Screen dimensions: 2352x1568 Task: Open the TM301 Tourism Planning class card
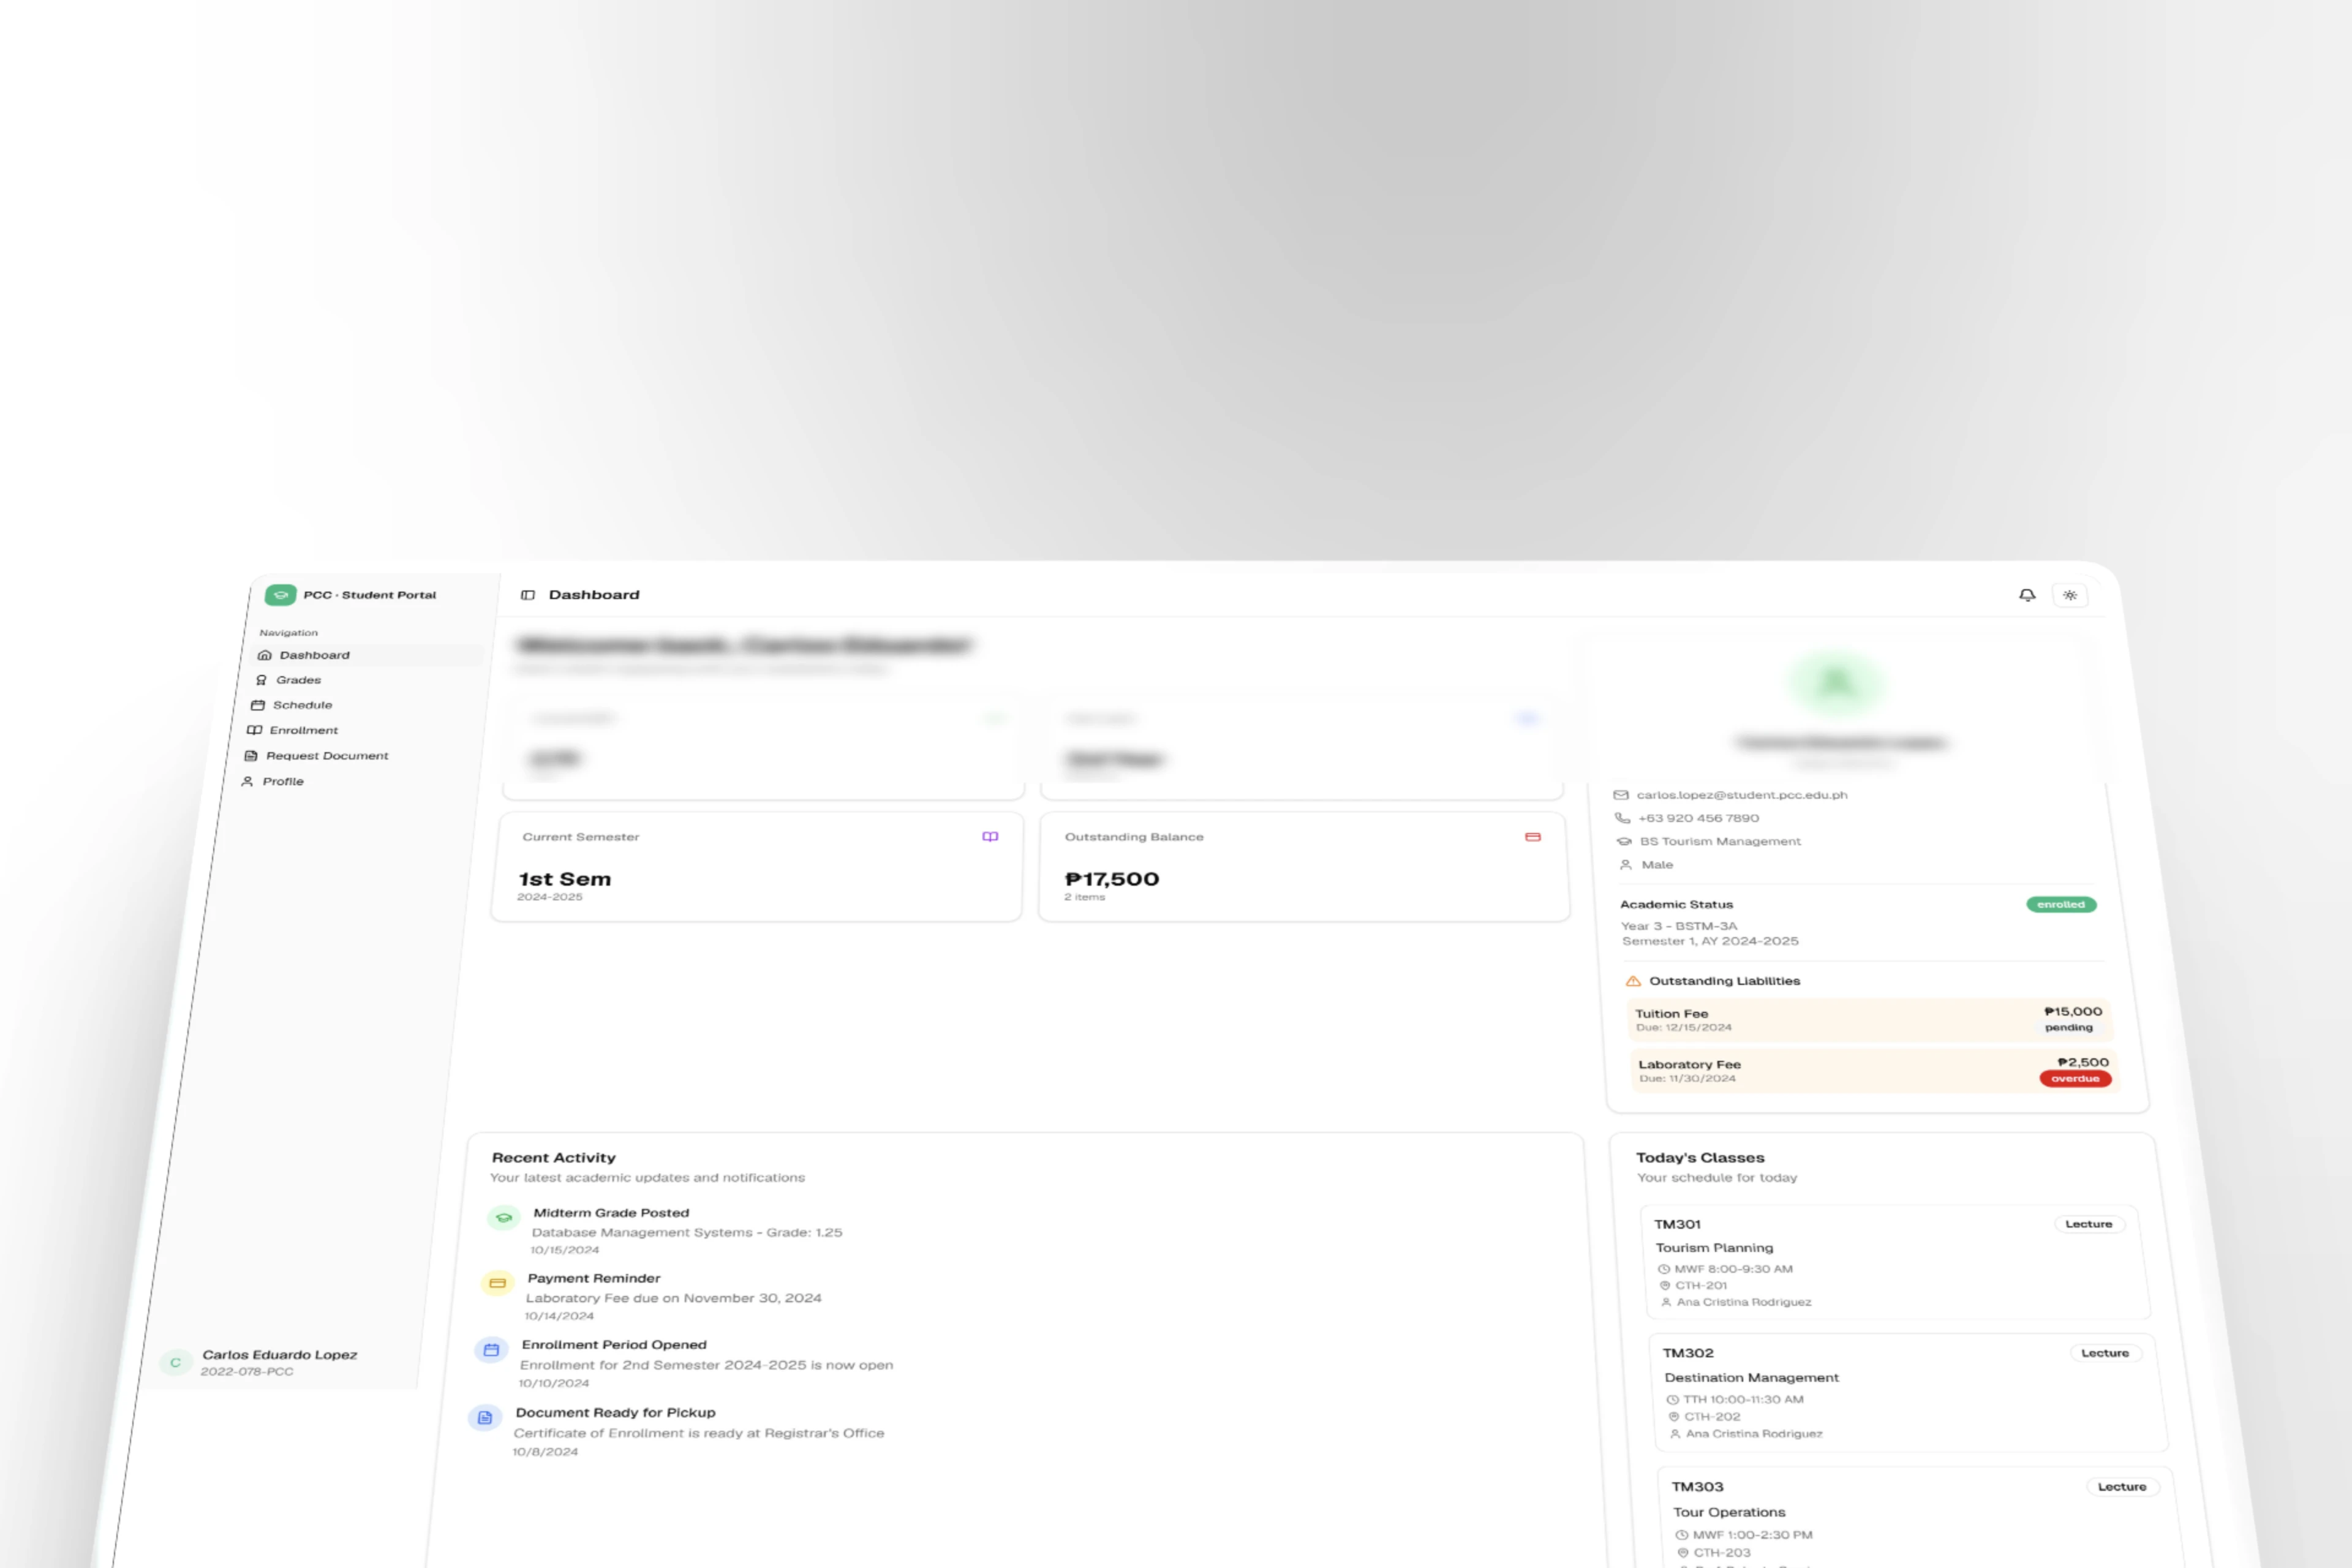point(1895,1262)
